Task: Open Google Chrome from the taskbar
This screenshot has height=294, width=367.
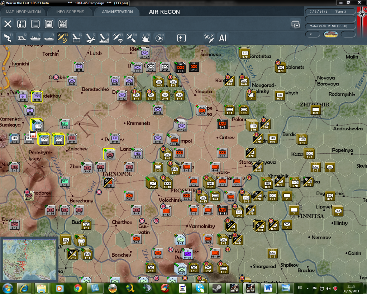Action: point(78,289)
